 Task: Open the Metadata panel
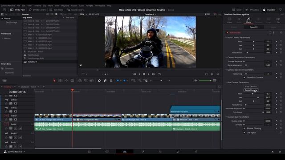[252, 10]
